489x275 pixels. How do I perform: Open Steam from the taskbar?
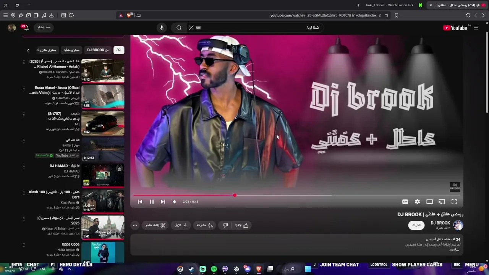[x=191, y=269]
